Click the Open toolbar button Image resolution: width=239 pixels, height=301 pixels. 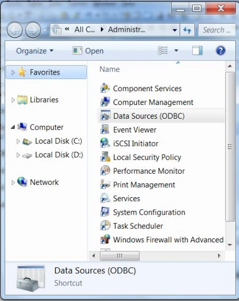88,51
